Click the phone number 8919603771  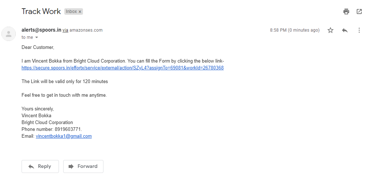[68, 129]
